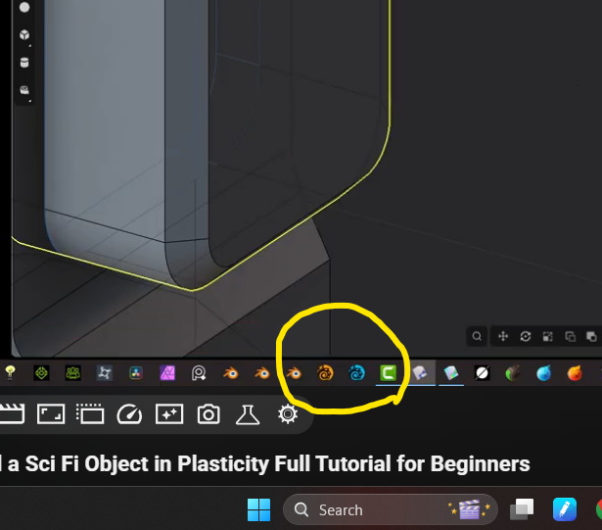Take a snapshot with the camera icon
The image size is (602, 530).
click(x=208, y=414)
